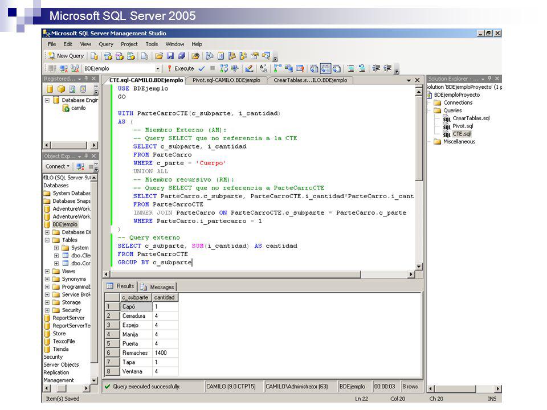Click the Save floppy disk icon
The image size is (547, 410).
[x=170, y=56]
